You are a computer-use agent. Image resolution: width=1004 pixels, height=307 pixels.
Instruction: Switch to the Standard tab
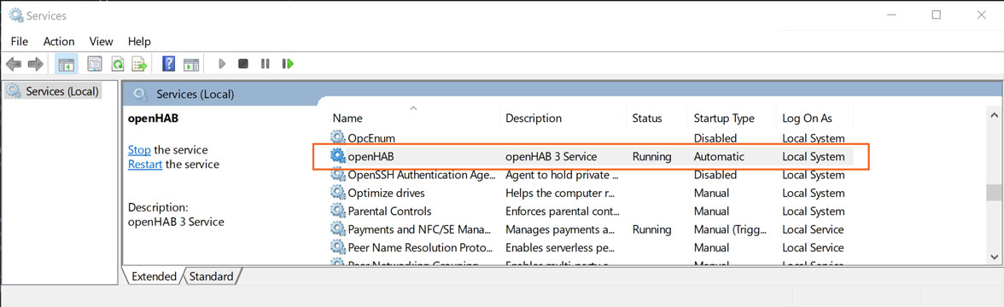click(212, 276)
